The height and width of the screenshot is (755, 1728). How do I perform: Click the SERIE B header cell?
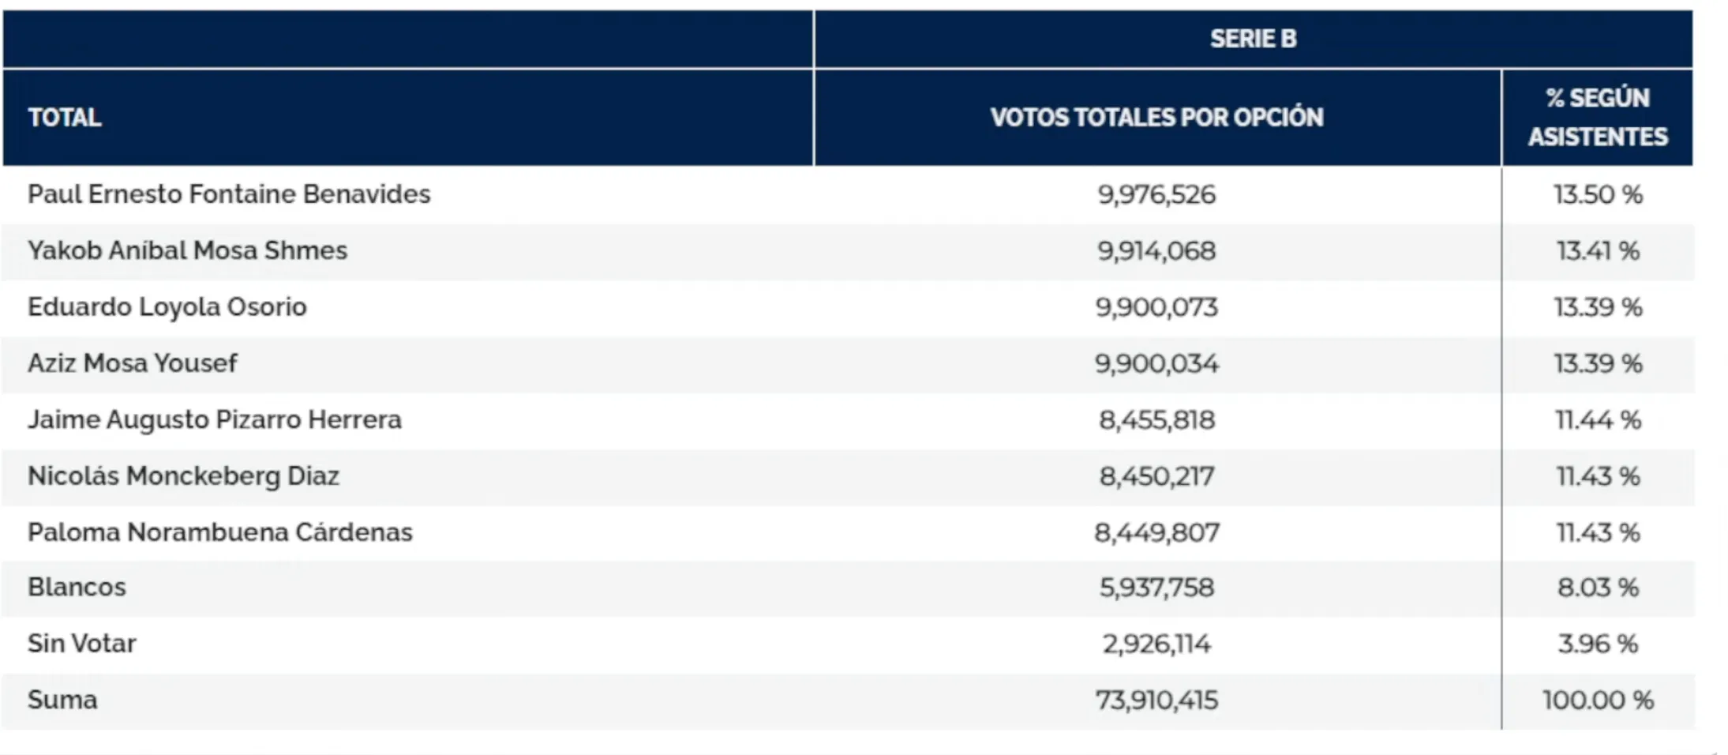point(1253,39)
